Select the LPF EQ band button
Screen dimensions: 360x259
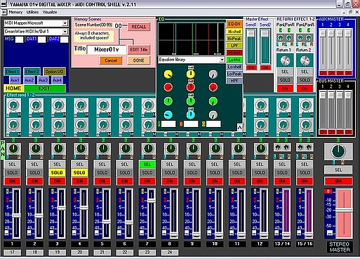coord(234,46)
